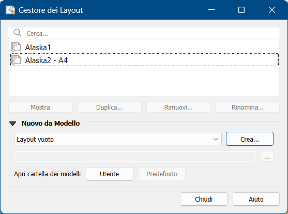Image resolution: width=288 pixels, height=214 pixels.
Task: Maximize the Gestore dei Layout window
Action: point(241,10)
